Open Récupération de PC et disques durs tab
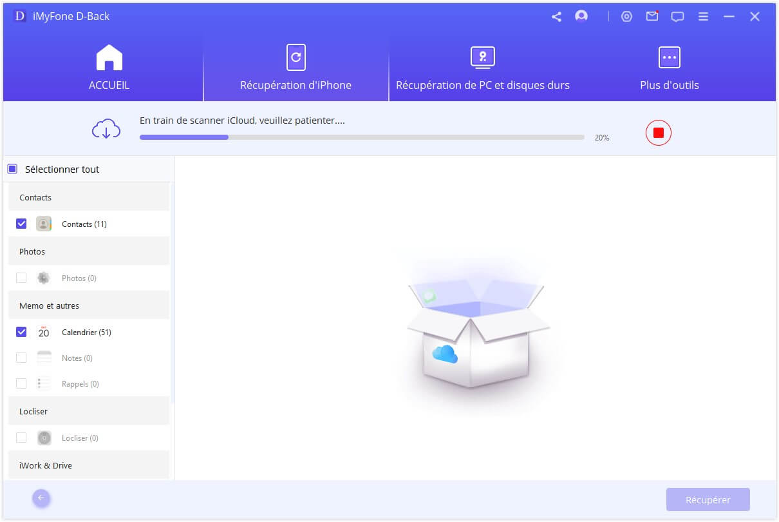 [482, 68]
